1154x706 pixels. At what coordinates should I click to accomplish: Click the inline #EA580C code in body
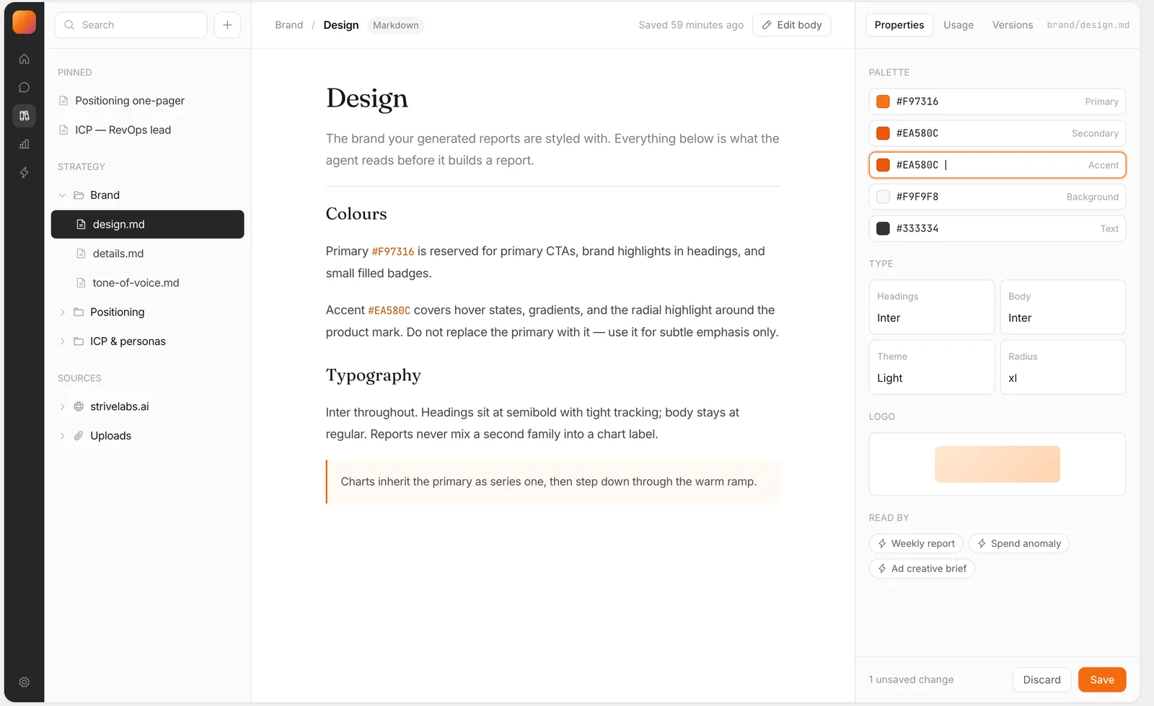click(x=389, y=310)
